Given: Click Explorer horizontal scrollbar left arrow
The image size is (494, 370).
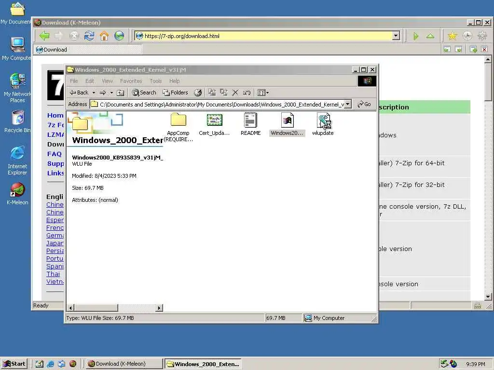Looking at the screenshot, I should [x=71, y=308].
